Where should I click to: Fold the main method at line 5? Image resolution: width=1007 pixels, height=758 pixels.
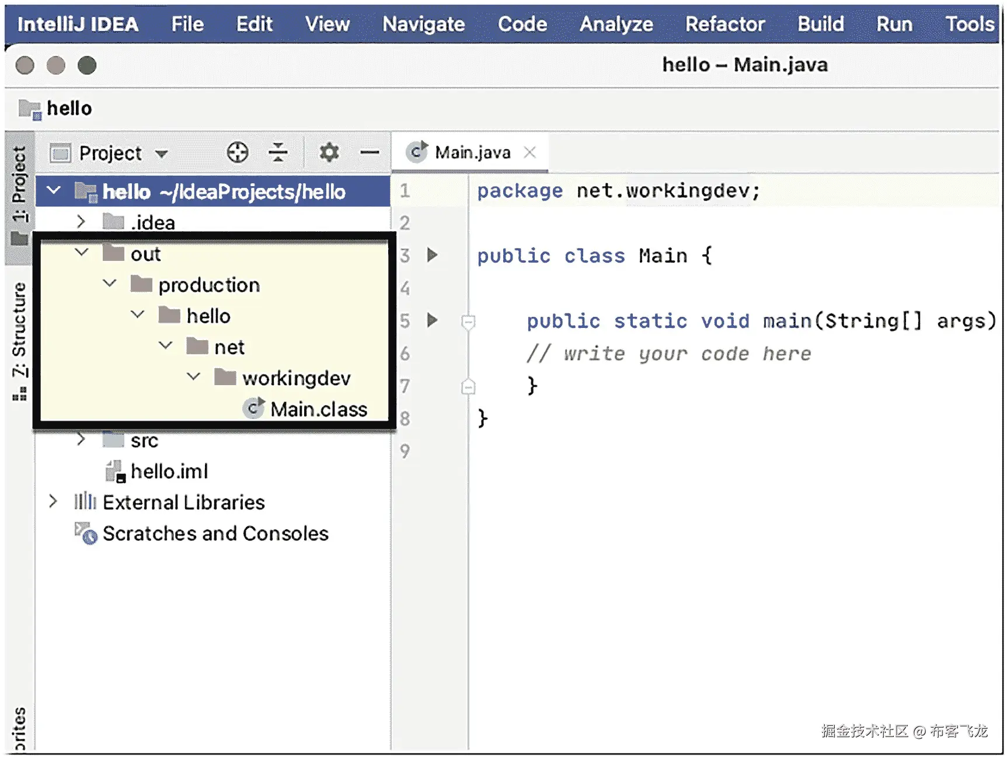coord(468,322)
